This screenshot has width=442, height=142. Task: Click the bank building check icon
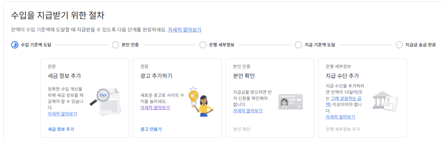pyautogui.click(x=384, y=102)
